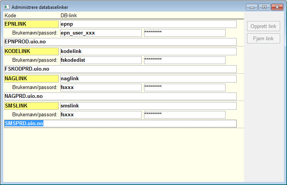The image size is (287, 185).
Task: Select the KODELINK code field
Action: point(32,51)
